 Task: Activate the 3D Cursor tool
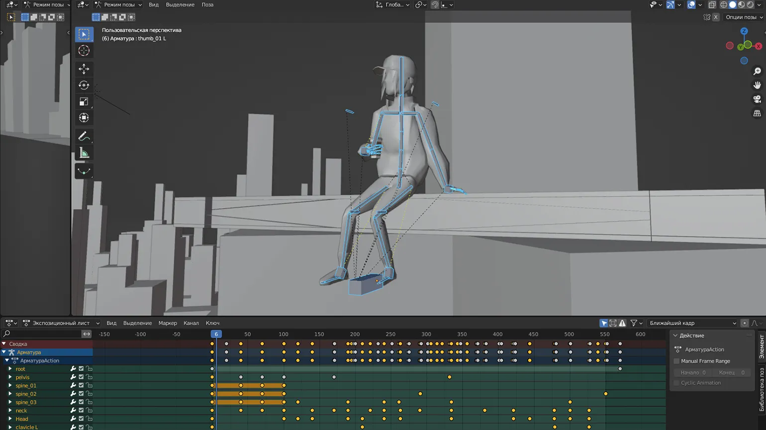(84, 51)
